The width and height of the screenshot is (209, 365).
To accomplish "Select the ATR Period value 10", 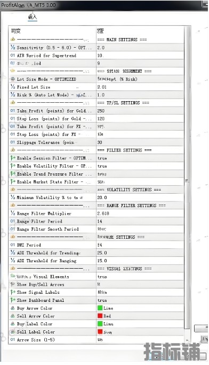I will [x=100, y=56].
